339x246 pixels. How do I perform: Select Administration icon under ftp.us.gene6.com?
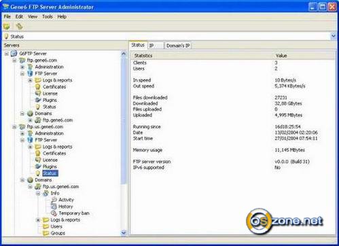(x=30, y=133)
